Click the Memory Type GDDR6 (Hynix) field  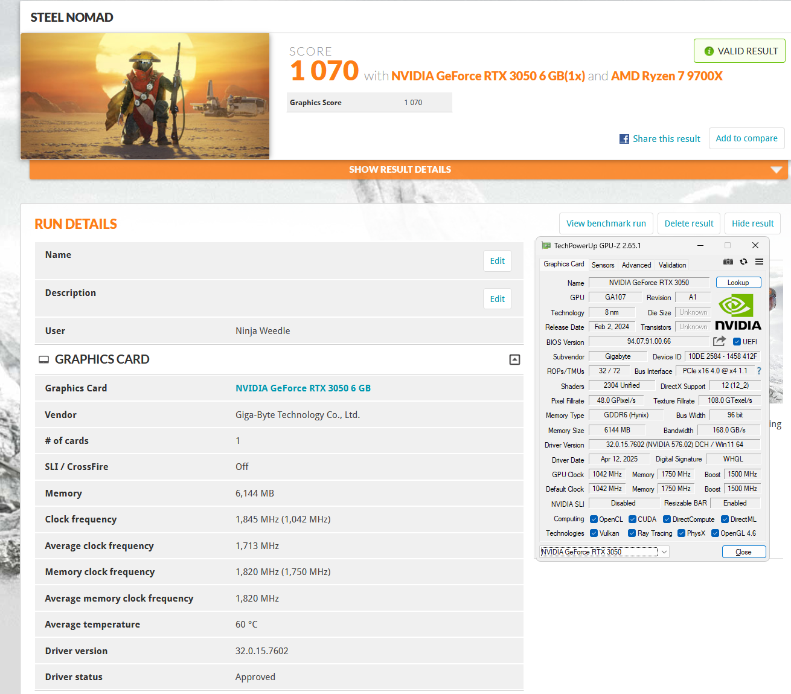tap(626, 415)
